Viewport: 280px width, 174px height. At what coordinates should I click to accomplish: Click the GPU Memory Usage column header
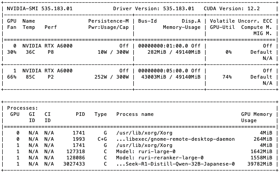(257, 117)
